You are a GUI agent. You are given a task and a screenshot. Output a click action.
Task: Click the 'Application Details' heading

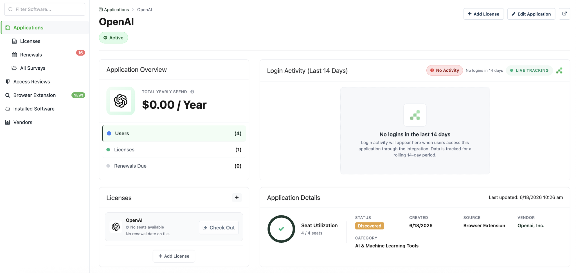294,198
